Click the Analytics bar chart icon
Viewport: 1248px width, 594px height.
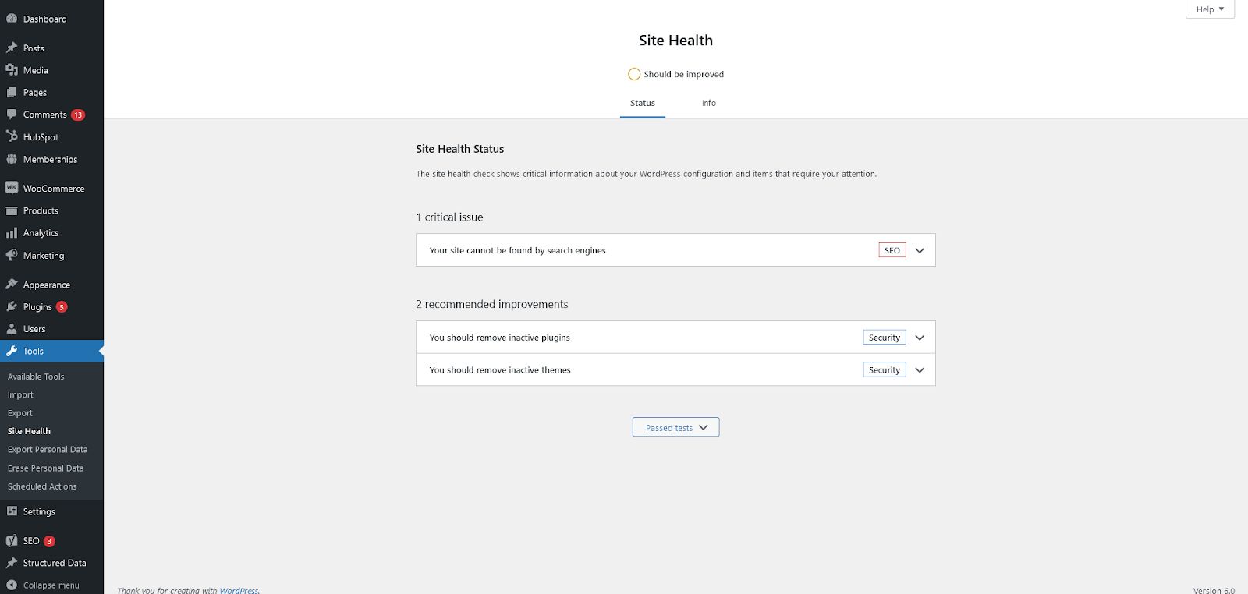coord(12,232)
